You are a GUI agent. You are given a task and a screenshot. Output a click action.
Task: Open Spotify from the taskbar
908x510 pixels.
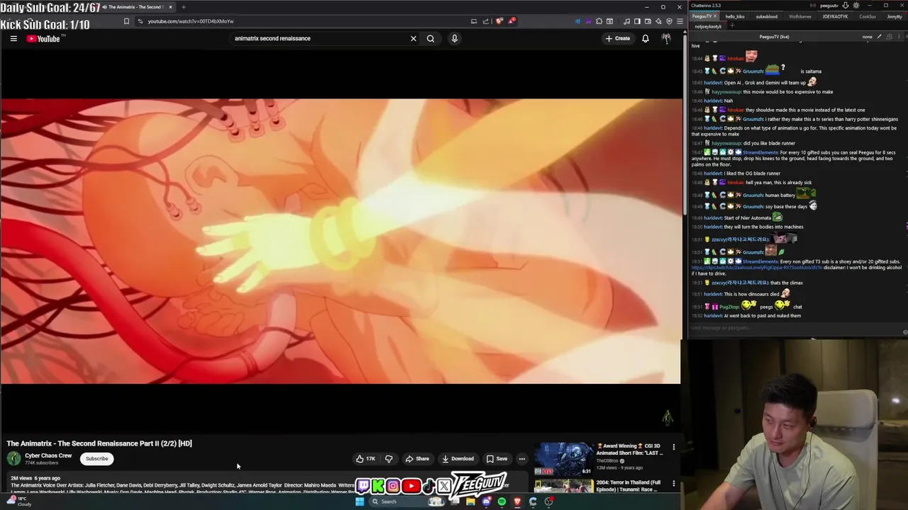(x=502, y=501)
